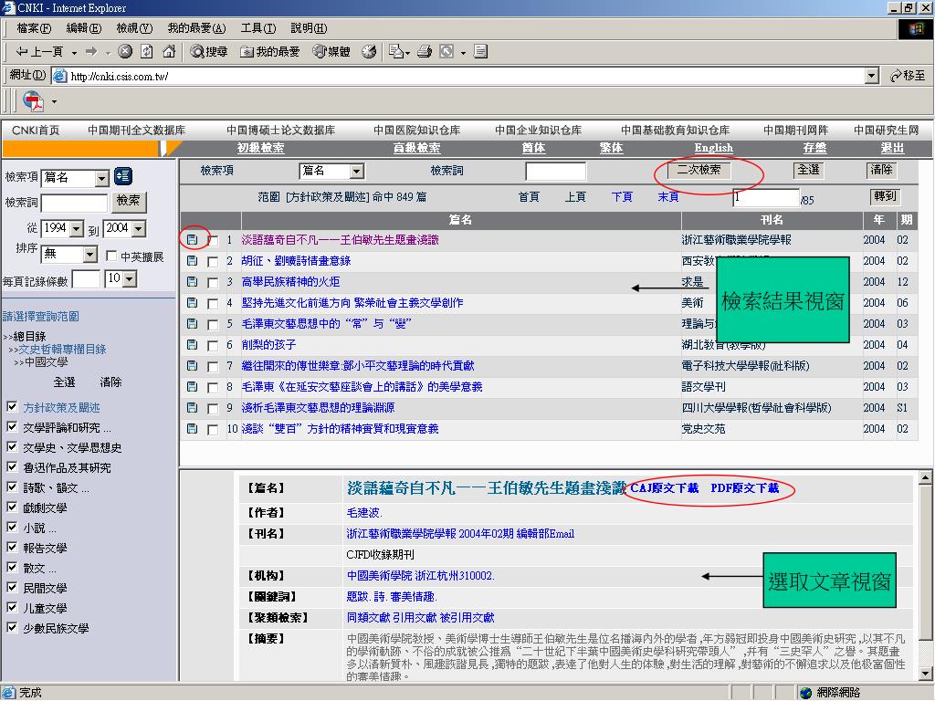Open the Adobe PDF toolbar dropdown arrow

click(x=54, y=101)
